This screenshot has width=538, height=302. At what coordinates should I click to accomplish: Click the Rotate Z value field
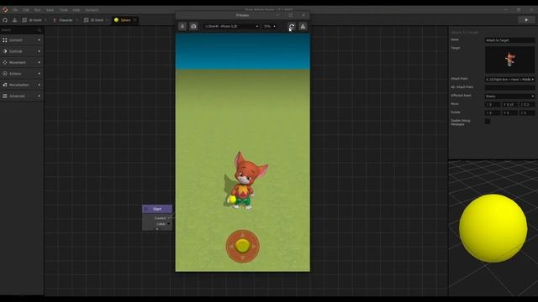coord(527,112)
